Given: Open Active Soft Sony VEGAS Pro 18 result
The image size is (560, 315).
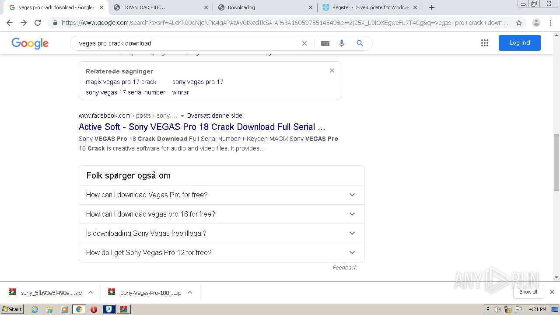Looking at the screenshot, I should 202,127.
